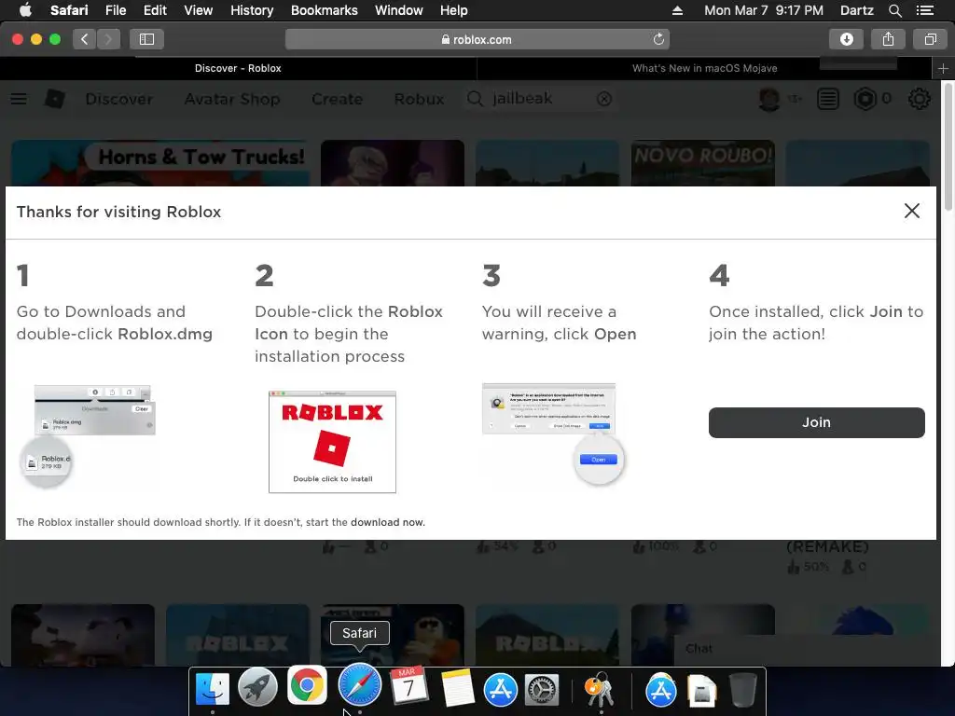Open Notification Center icon

pos(925,10)
